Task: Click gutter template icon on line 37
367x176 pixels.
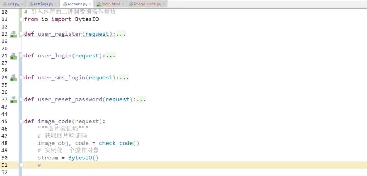Action: pyautogui.click(x=14, y=100)
